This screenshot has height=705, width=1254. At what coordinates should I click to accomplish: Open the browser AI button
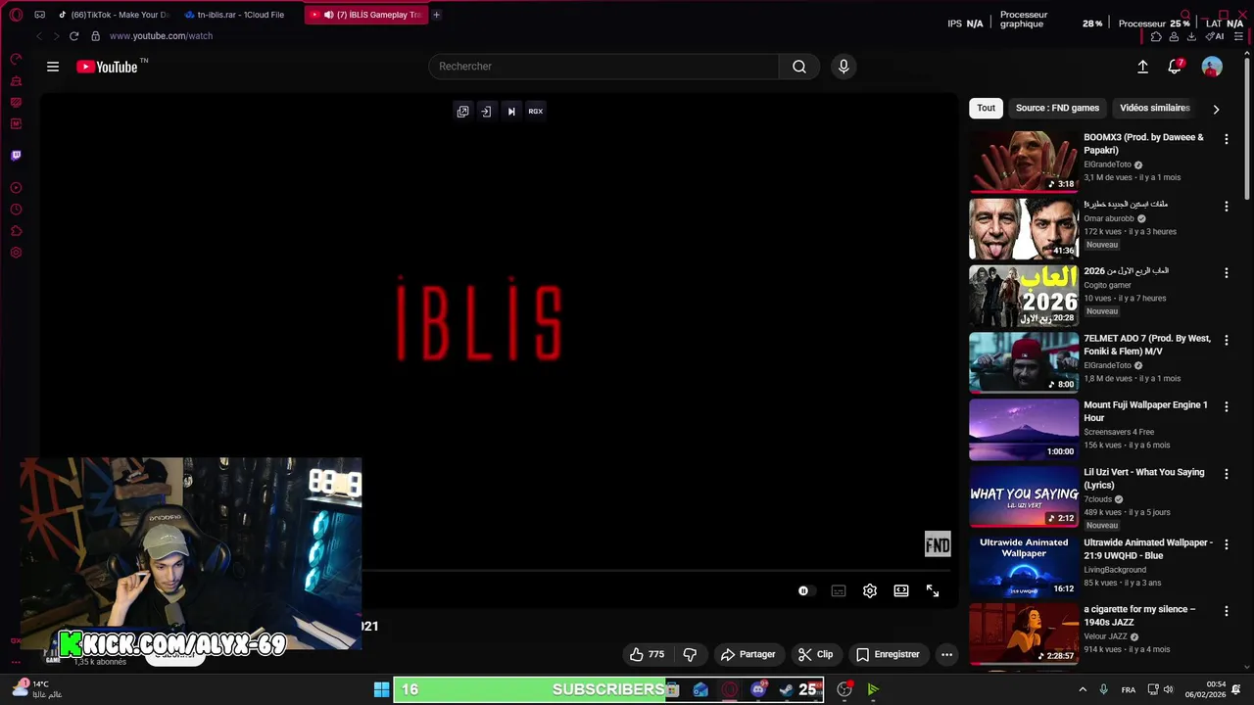[x=1214, y=36]
